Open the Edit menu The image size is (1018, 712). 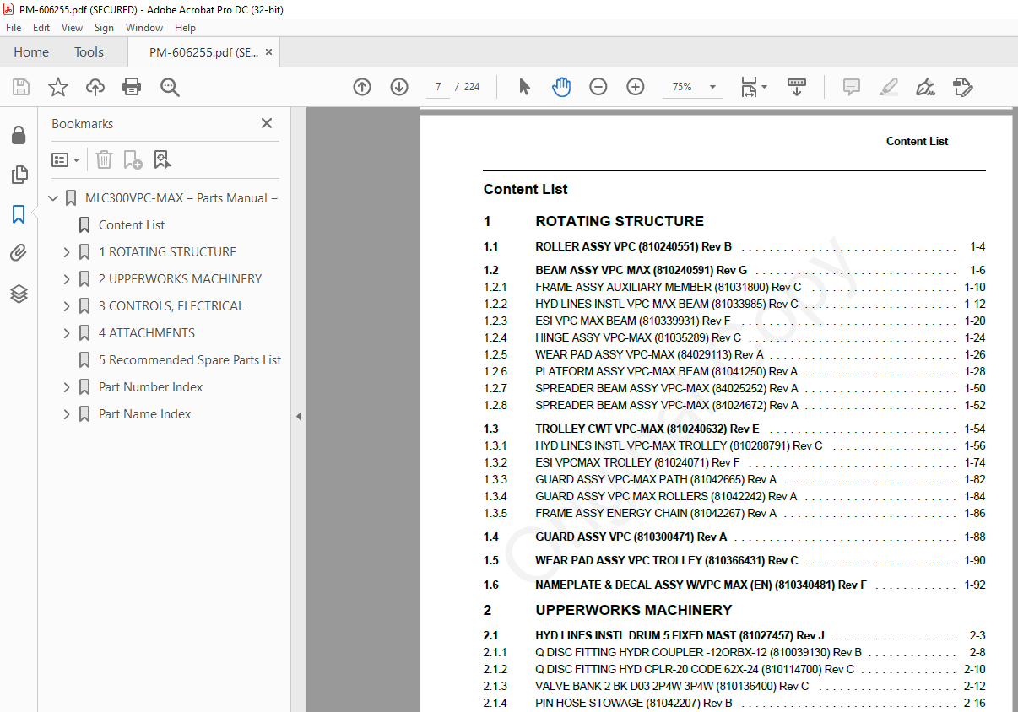click(x=41, y=28)
